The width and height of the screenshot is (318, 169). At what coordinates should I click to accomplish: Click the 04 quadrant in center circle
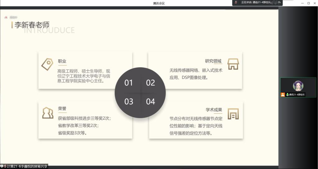click(x=151, y=102)
